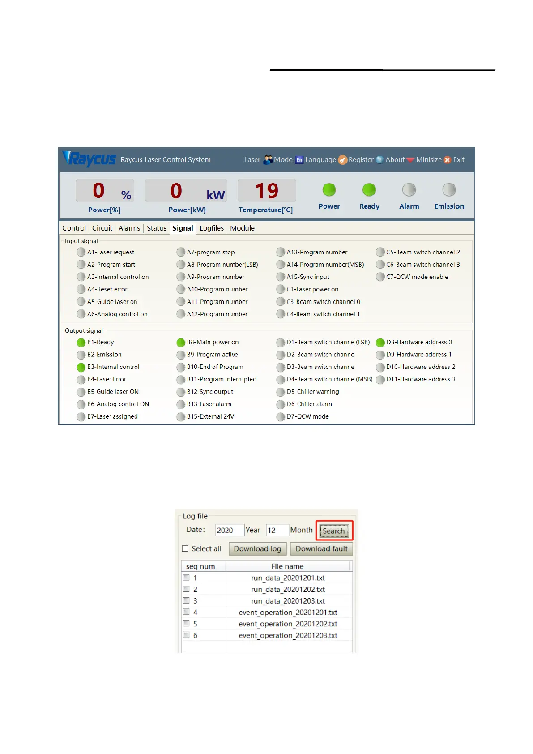This screenshot has height=754, width=533.
Task: Click the A15-Sync input indicator
Action: 281,277
